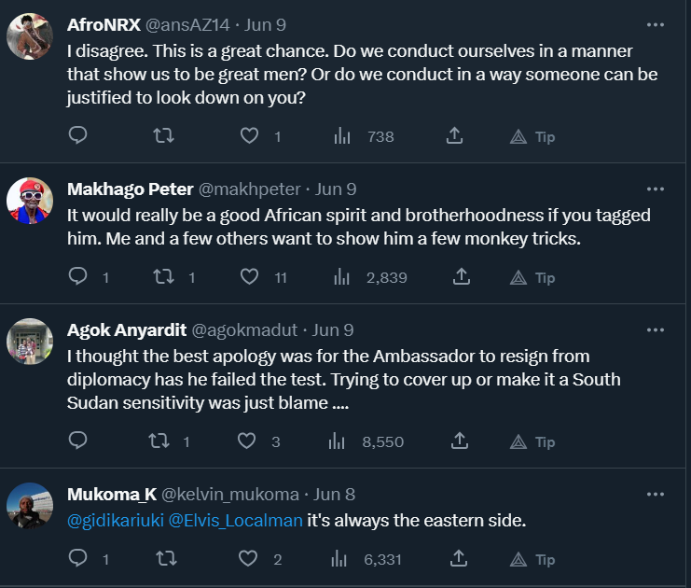Open Makhago Peter's profile picture
This screenshot has height=588, width=691.
[x=30, y=201]
